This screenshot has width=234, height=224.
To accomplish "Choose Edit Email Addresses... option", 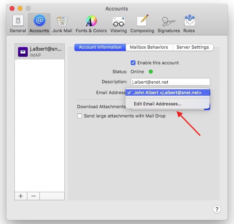I will (x=168, y=104).
